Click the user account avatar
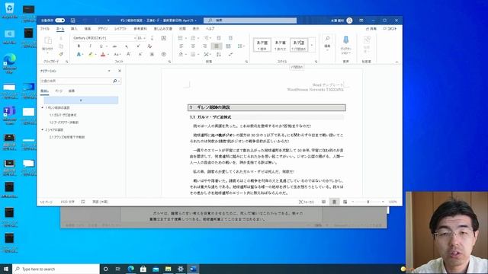The width and height of the screenshot is (488, 274). coord(349,21)
